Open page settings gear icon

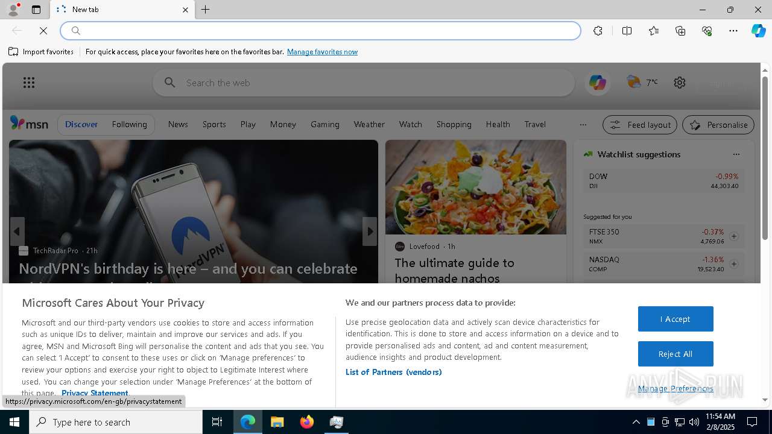680,83
